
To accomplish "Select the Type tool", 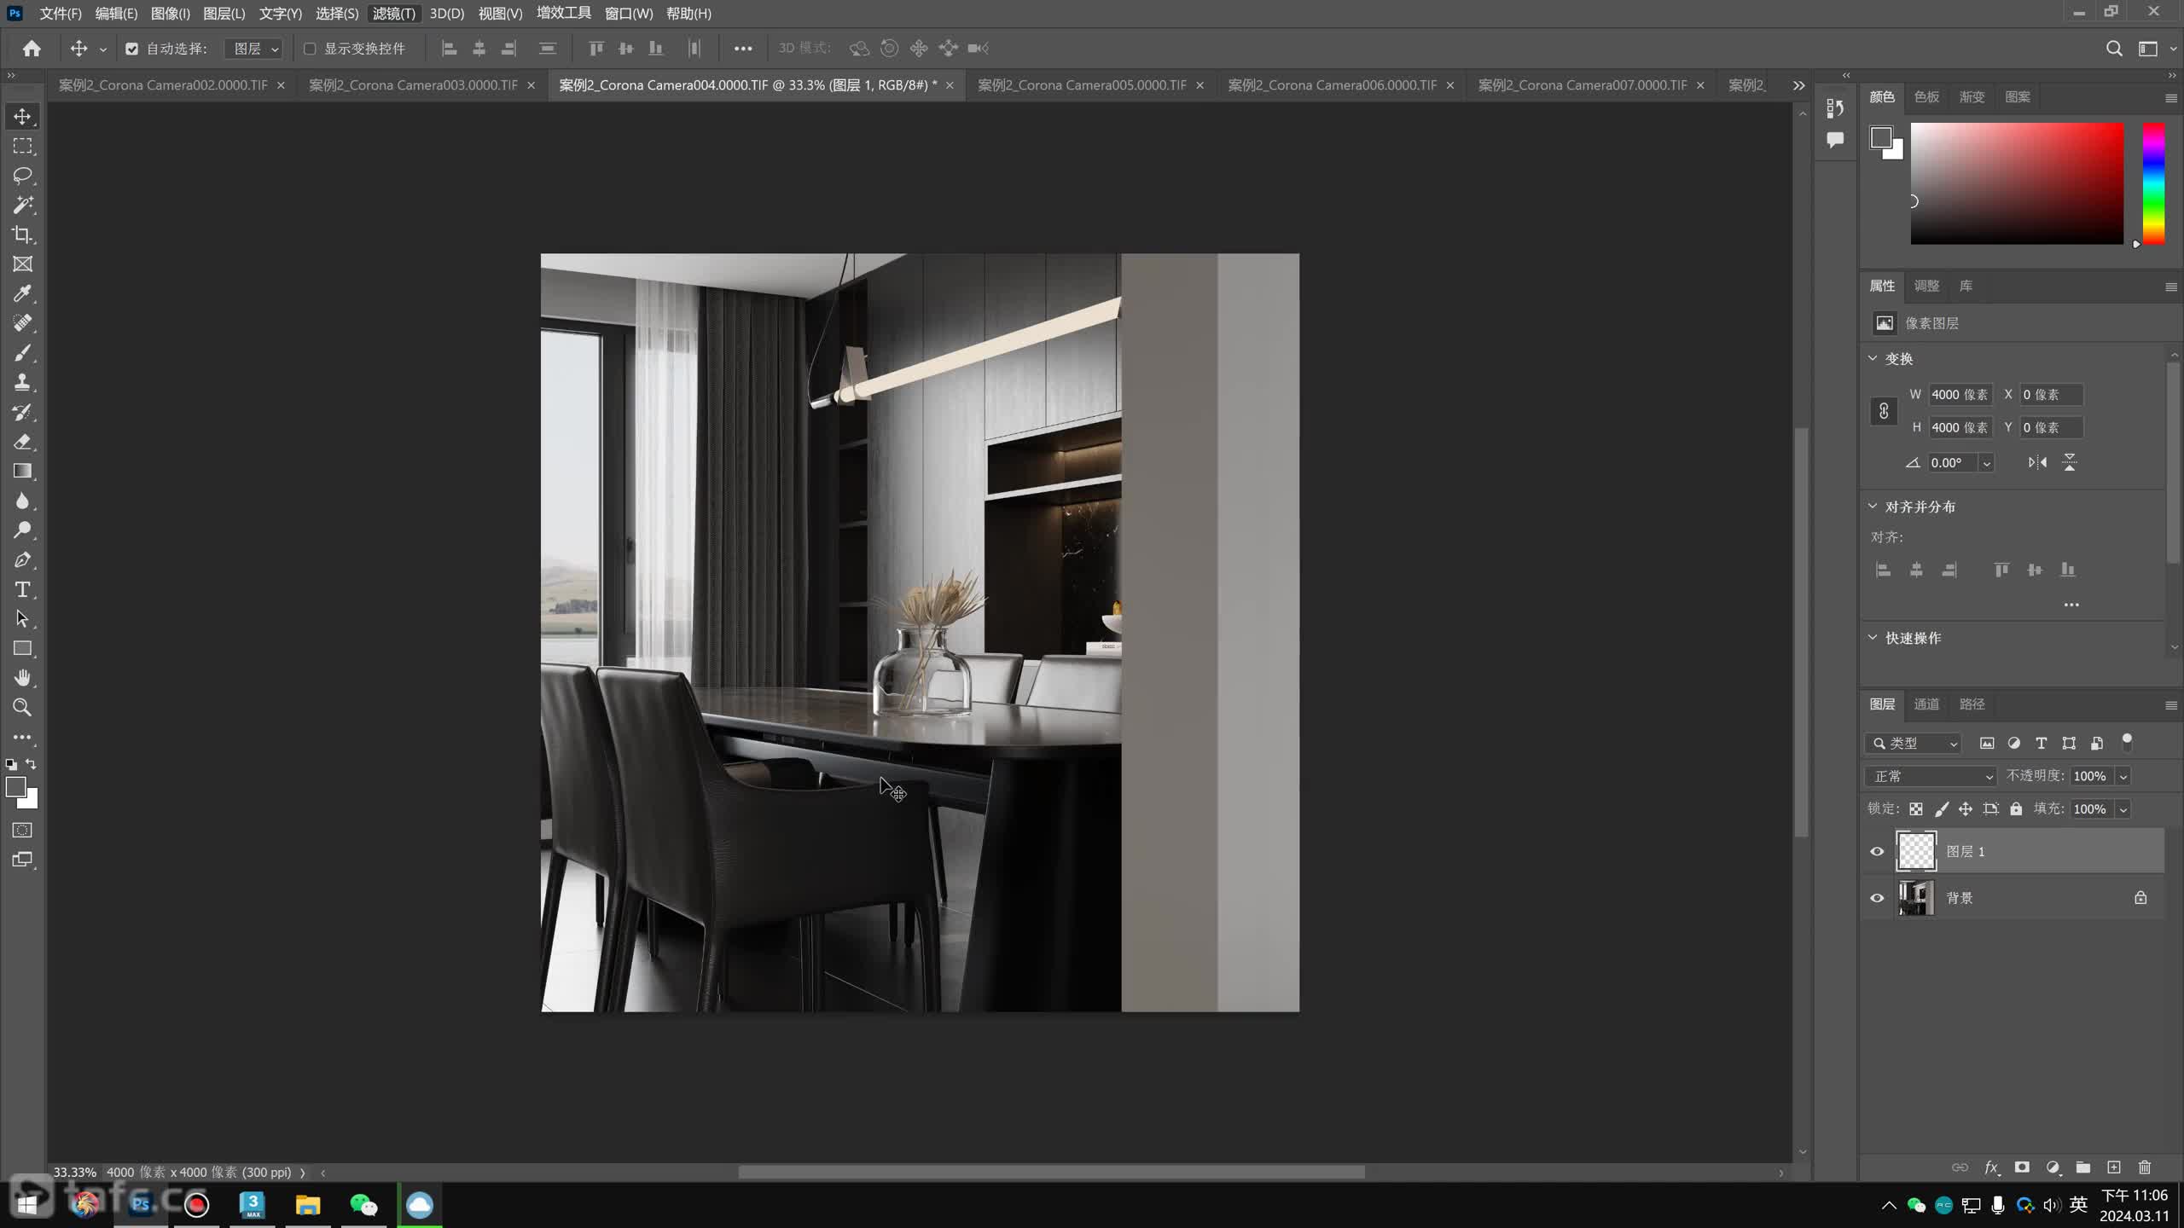I will 23,589.
